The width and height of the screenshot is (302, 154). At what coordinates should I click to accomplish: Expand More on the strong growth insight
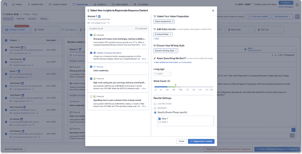point(144,45)
